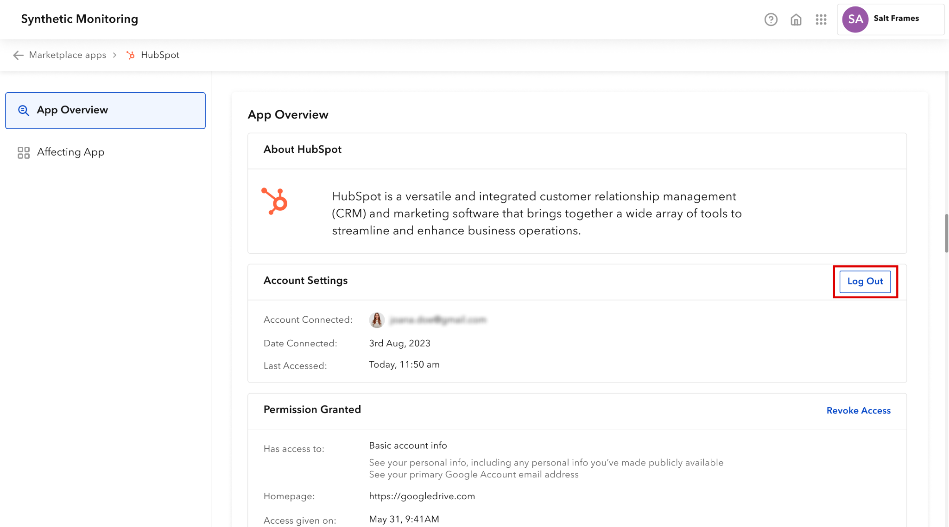Click the connected account user photo
Image resolution: width=949 pixels, height=527 pixels.
click(x=377, y=320)
